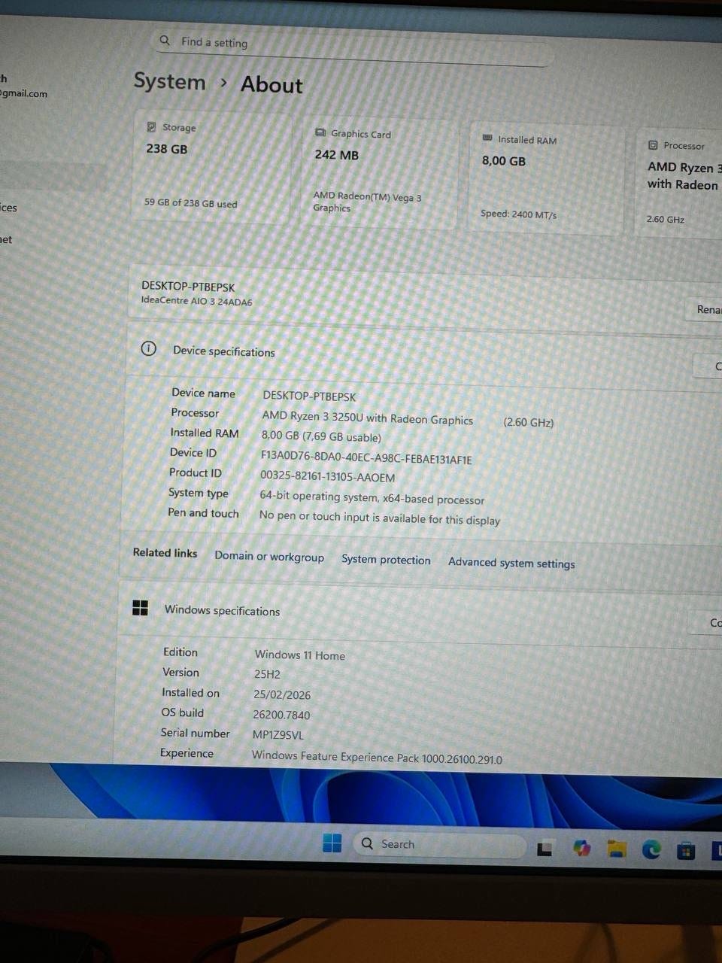Click the Graphics Card icon
This screenshot has height=963, width=722.
(x=320, y=132)
